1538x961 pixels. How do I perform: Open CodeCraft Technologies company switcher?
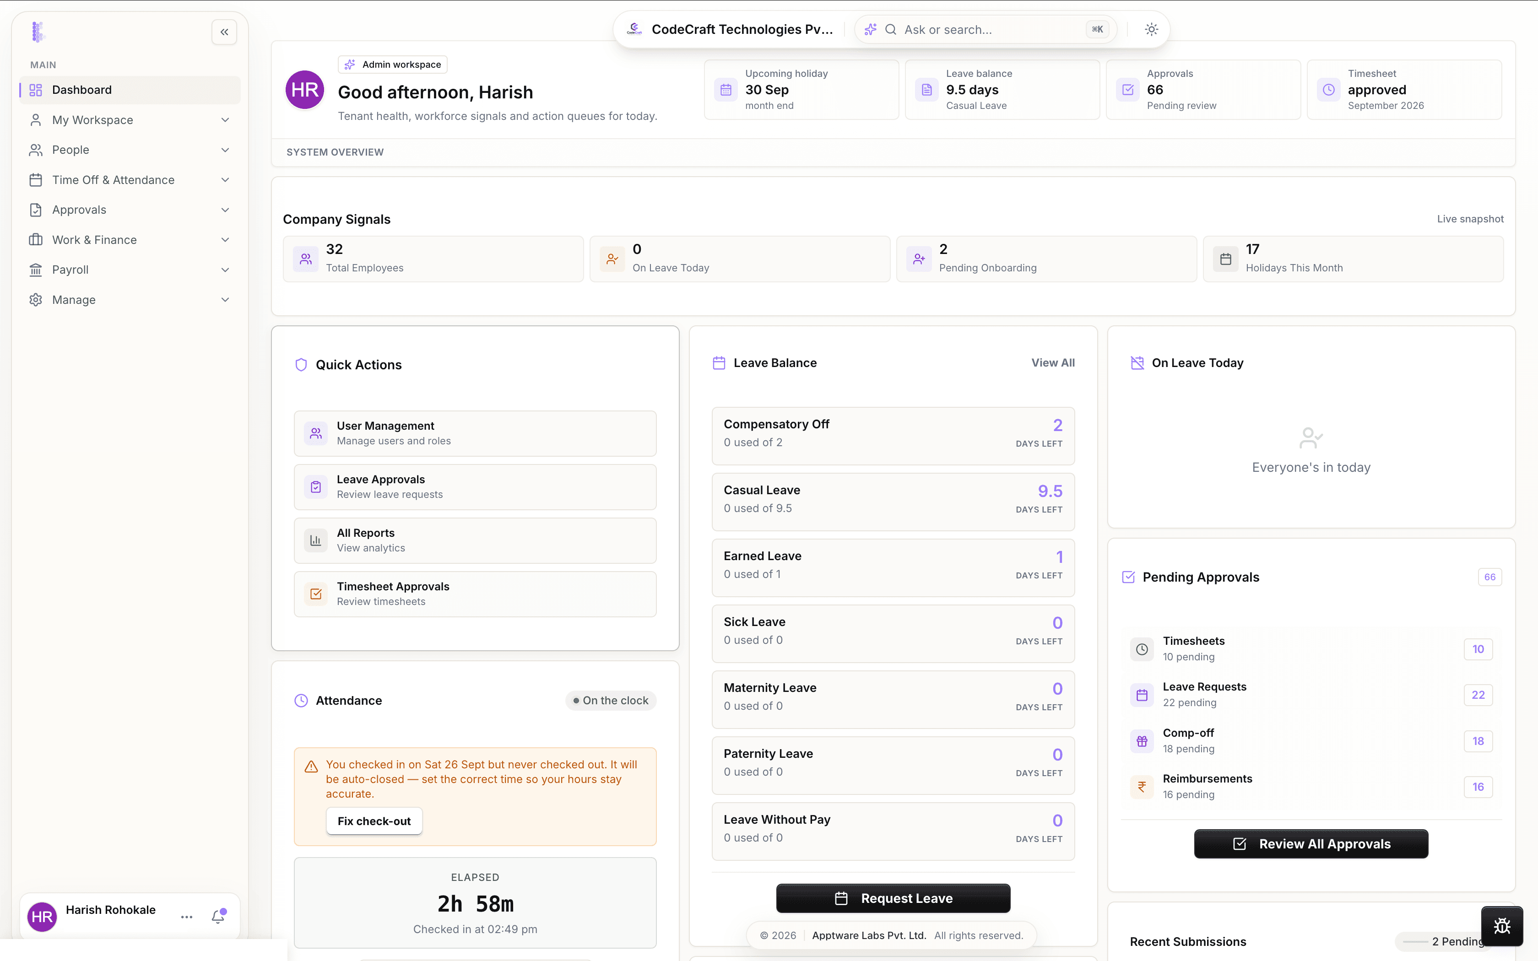click(x=730, y=29)
